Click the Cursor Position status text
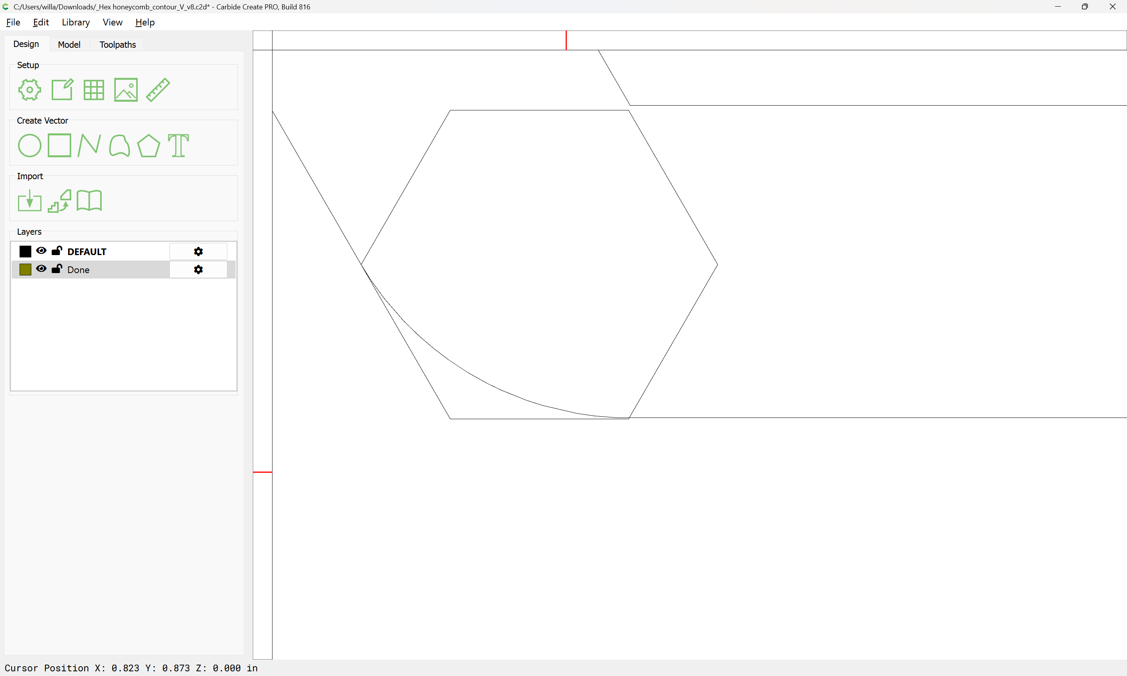1127x676 pixels. click(x=131, y=668)
